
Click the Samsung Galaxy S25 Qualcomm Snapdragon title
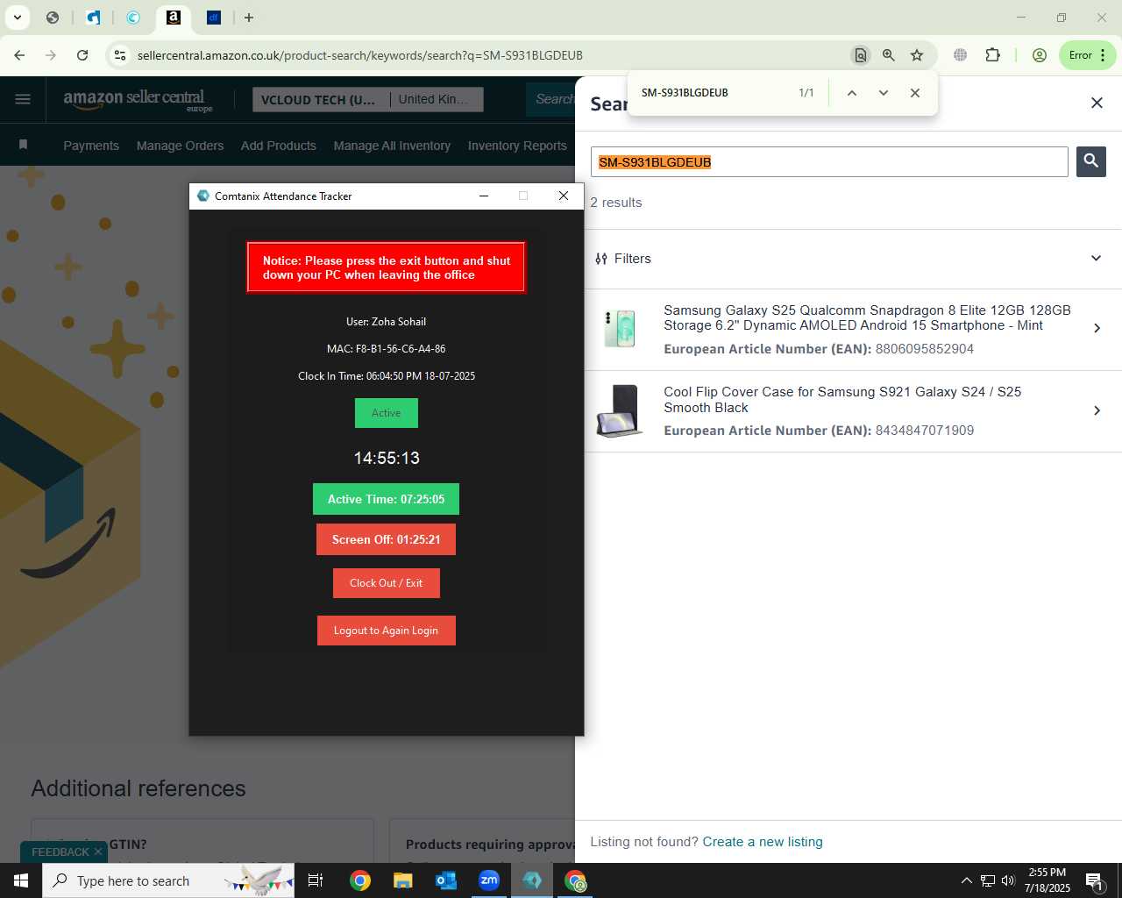tap(867, 317)
